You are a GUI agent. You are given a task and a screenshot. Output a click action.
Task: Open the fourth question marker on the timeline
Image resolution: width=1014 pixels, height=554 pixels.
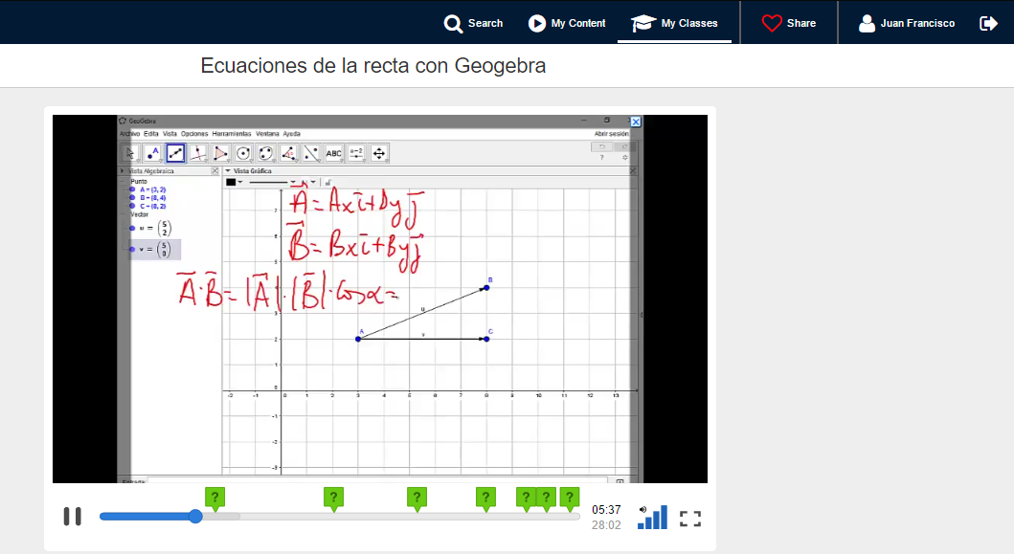click(x=485, y=499)
